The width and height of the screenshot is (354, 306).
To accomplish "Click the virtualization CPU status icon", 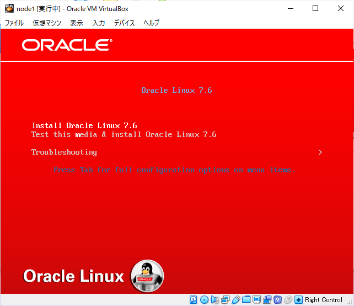I will click(278, 300).
